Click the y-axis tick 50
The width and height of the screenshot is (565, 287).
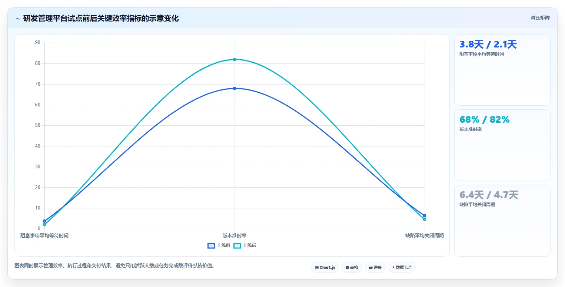37,125
